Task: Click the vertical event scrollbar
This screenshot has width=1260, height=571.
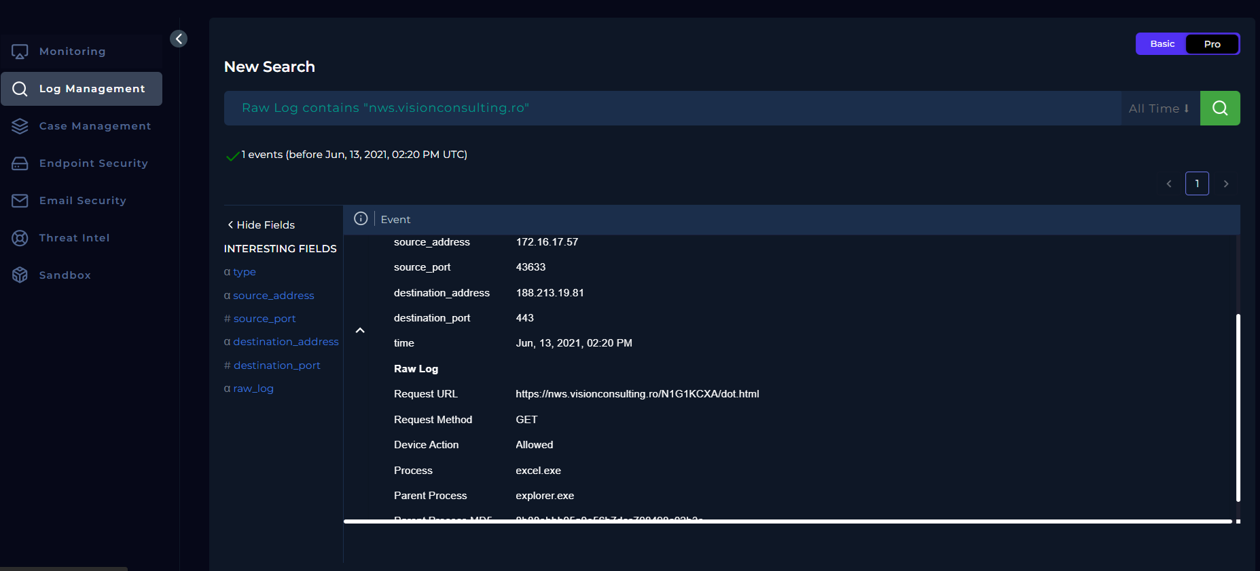Action: pyautogui.click(x=1238, y=407)
